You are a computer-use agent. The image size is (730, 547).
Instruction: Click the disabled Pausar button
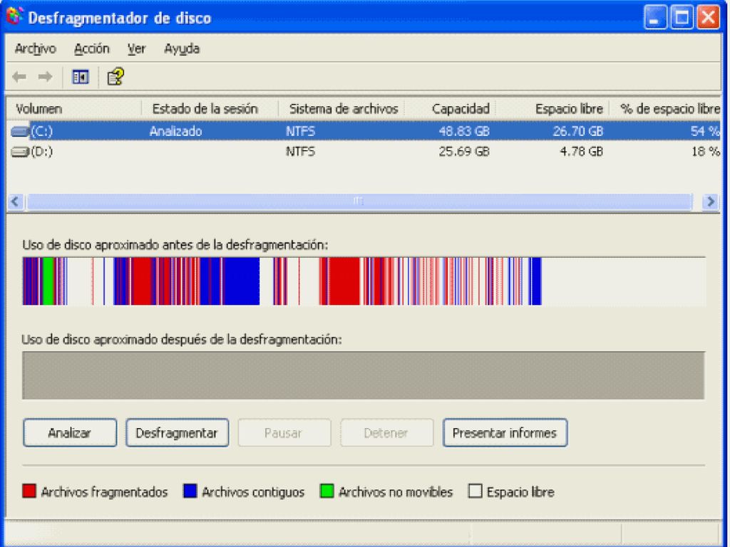tap(284, 432)
